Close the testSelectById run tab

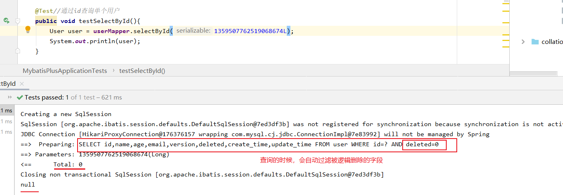[21, 84]
